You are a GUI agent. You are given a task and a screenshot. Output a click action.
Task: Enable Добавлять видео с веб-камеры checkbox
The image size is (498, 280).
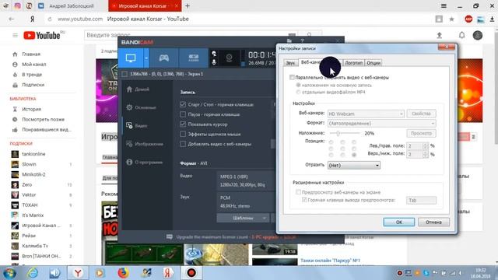(183, 144)
